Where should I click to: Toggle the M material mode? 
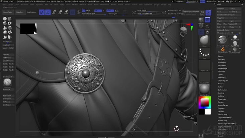[103, 11]
